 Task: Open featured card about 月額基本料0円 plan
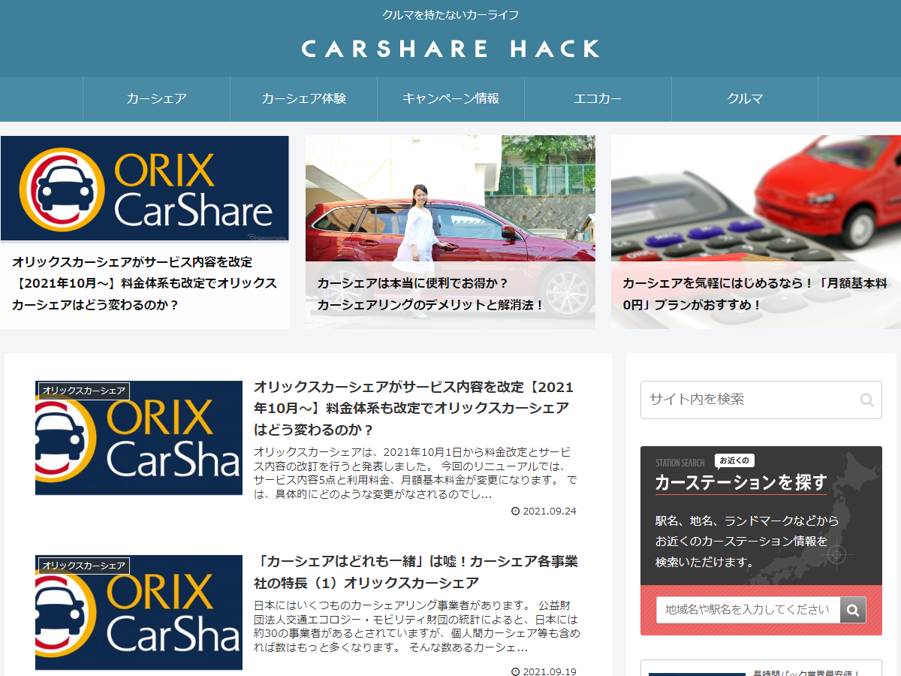tap(756, 232)
